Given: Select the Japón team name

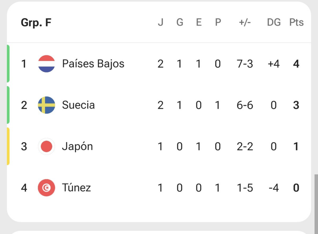Looking at the screenshot, I should (x=77, y=147).
